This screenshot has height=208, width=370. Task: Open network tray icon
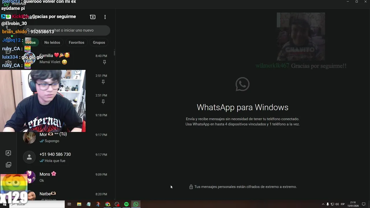[332, 204]
